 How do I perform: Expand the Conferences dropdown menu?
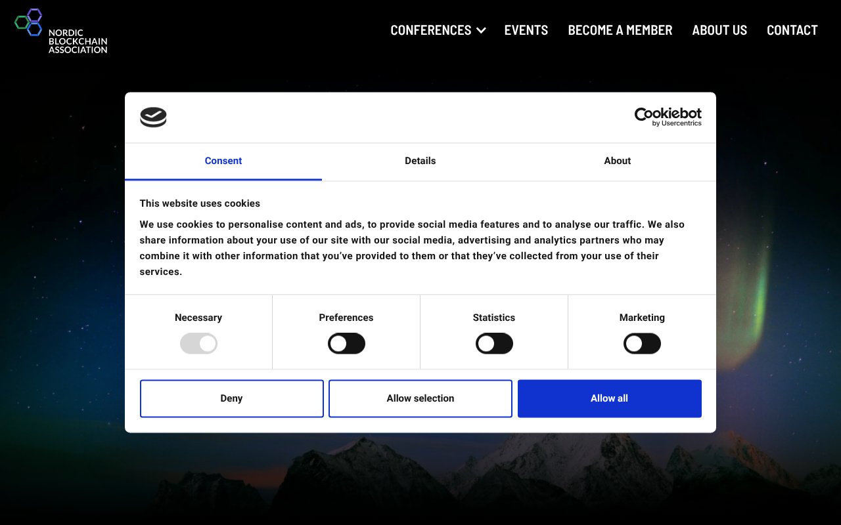[x=430, y=30]
